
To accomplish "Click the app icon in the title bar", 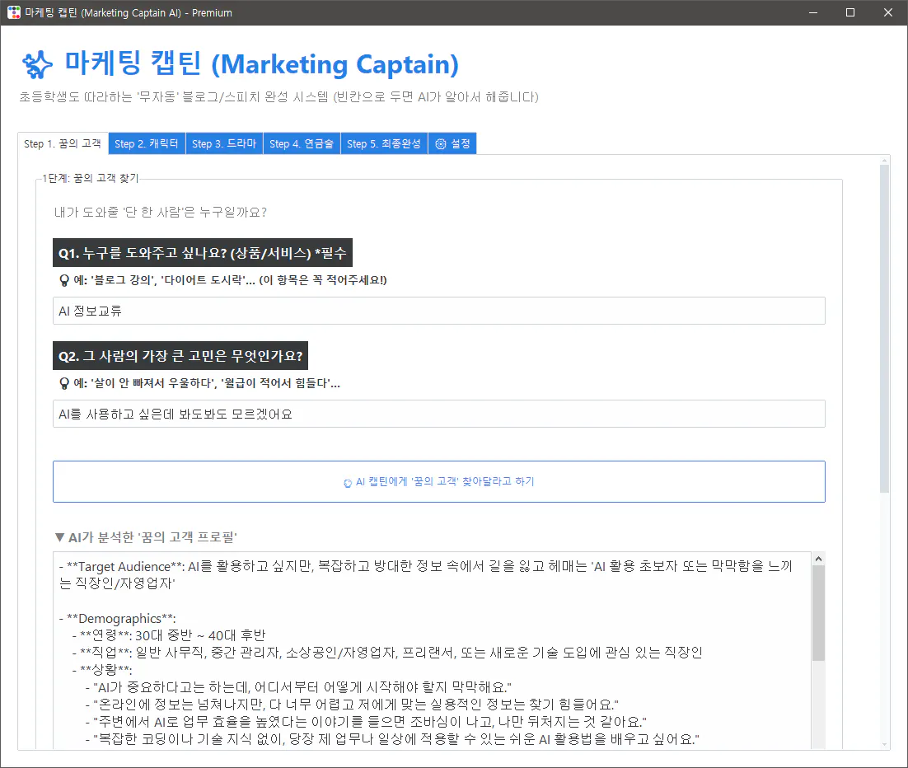I will point(12,12).
